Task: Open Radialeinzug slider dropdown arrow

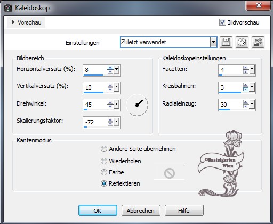Action: pos(252,105)
